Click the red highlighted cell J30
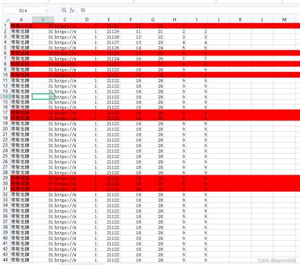 [218, 184]
